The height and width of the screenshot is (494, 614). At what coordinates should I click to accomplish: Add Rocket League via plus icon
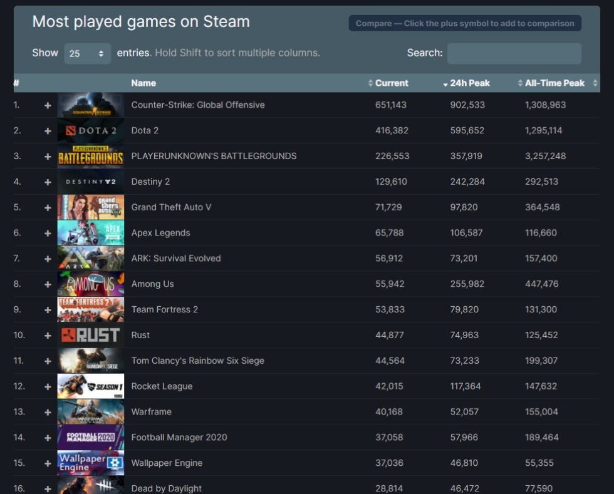[48, 387]
